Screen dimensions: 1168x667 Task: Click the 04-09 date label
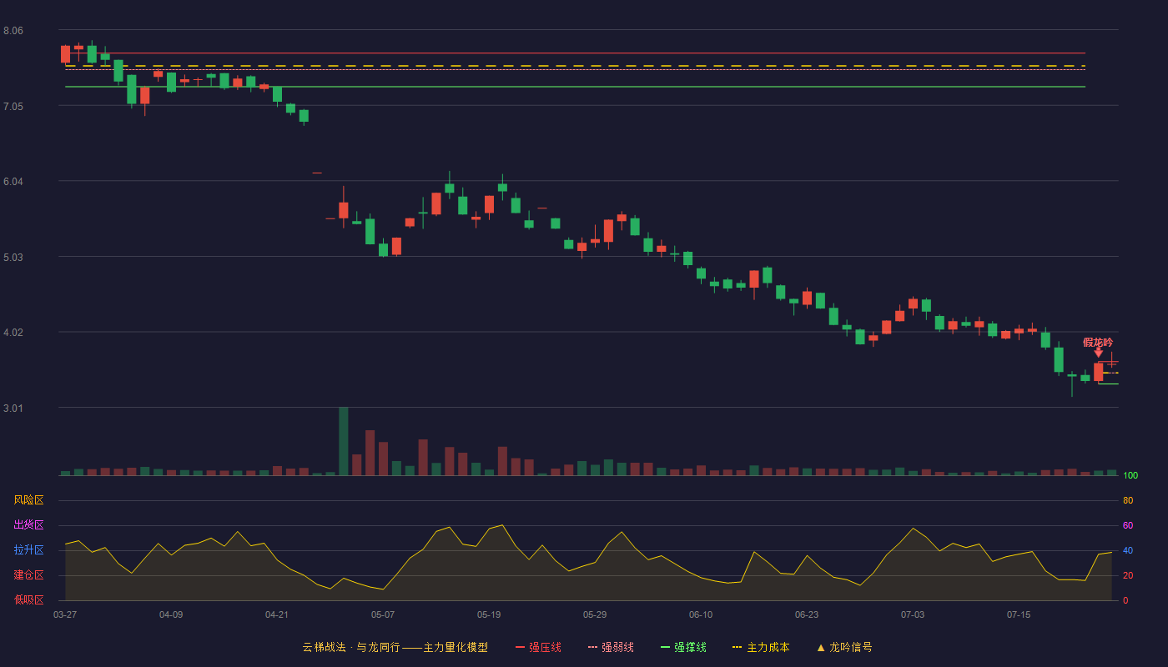point(171,614)
